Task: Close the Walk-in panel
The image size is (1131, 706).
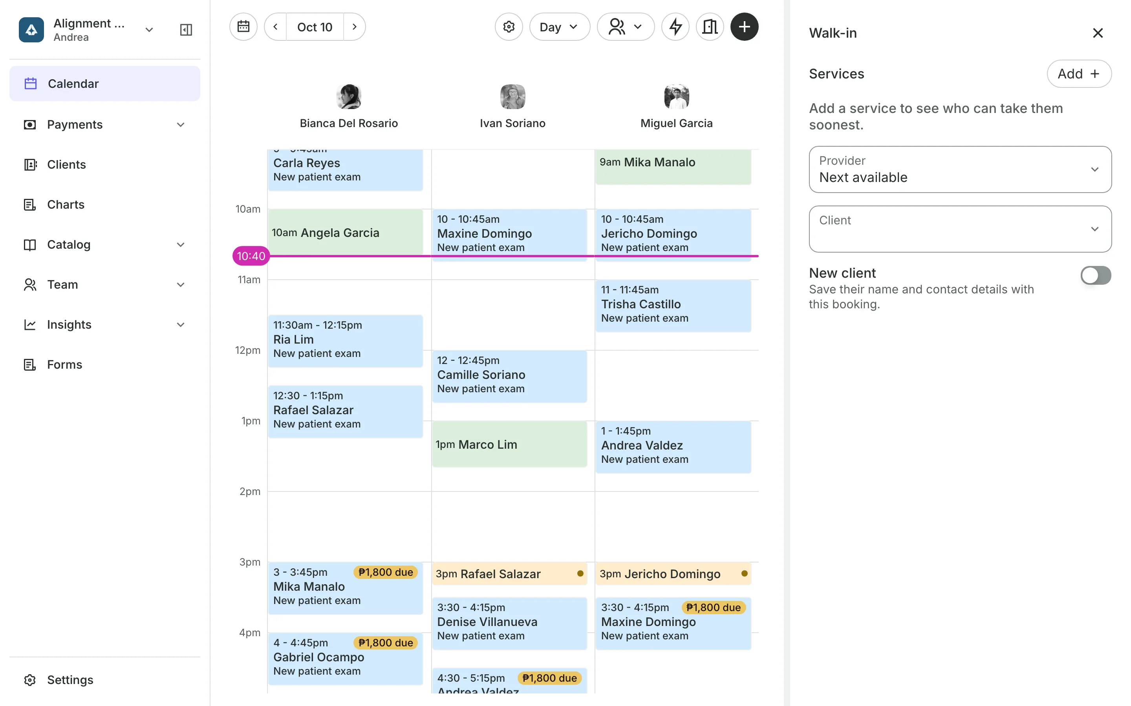Action: [1098, 33]
